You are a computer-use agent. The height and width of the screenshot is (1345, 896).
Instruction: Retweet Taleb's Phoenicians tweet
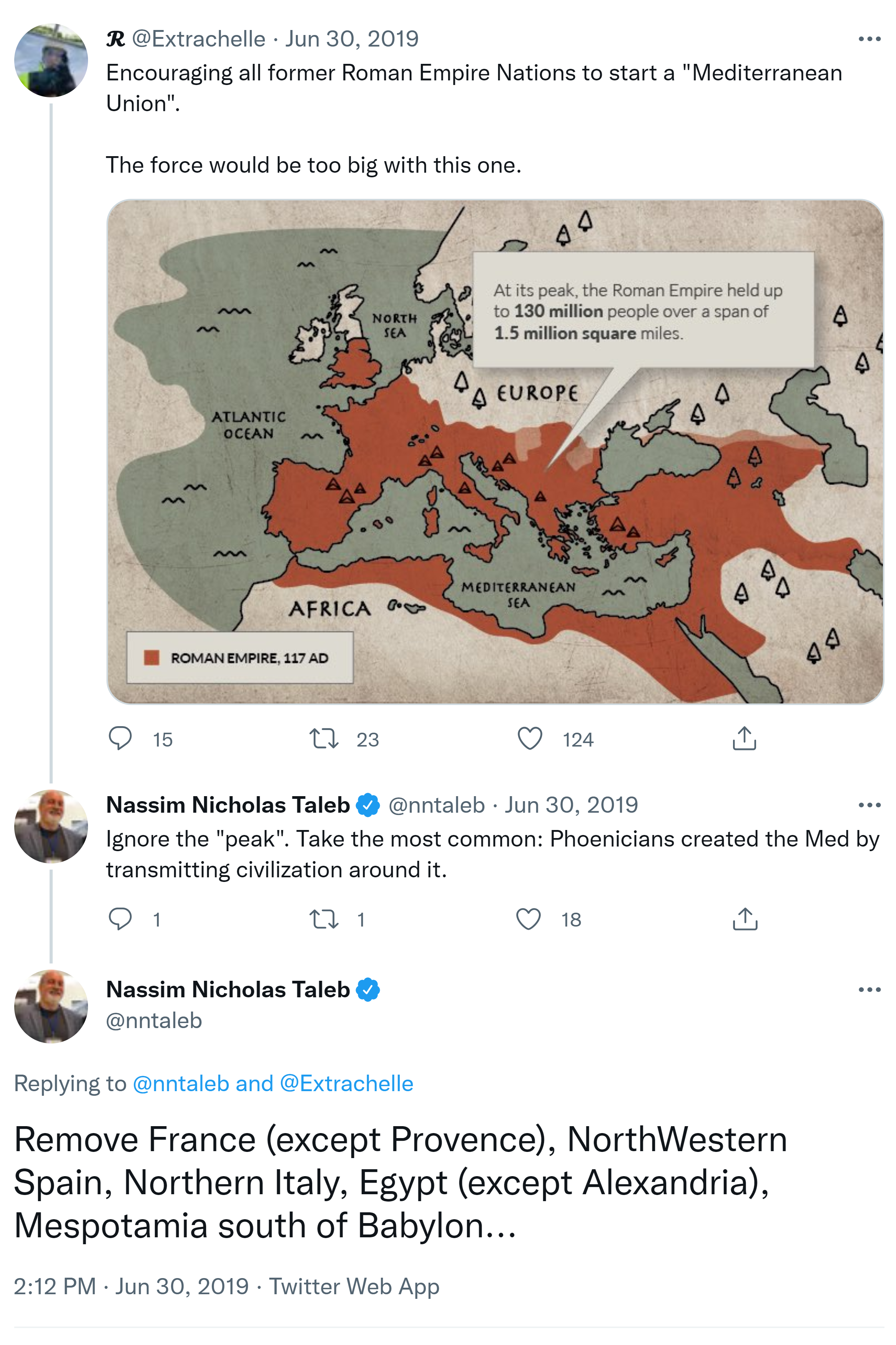[x=324, y=918]
